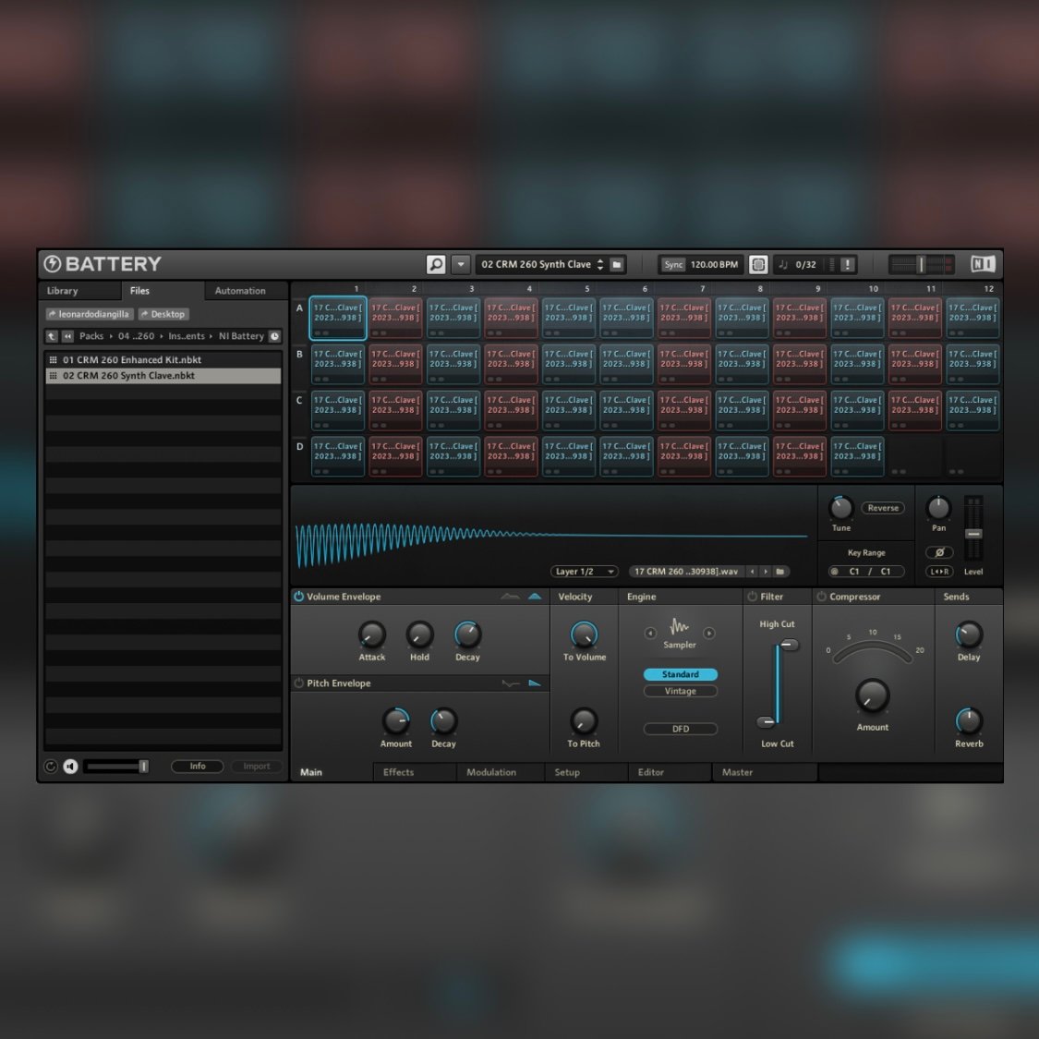
Task: Select 01 CRM 260 Enhanced Kit.nbkt file
Action: 163,360
